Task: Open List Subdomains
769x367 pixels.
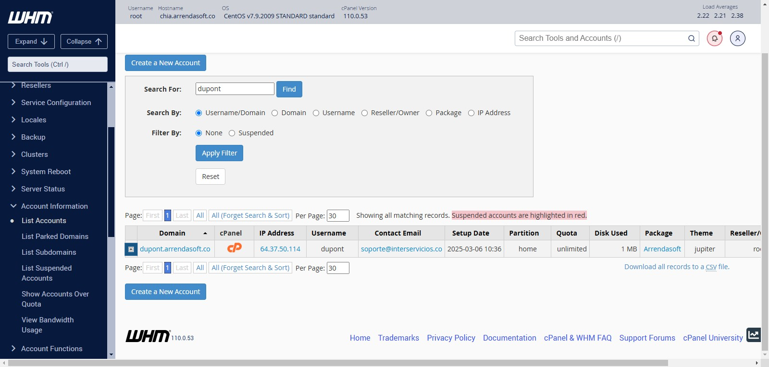Action: tap(49, 252)
